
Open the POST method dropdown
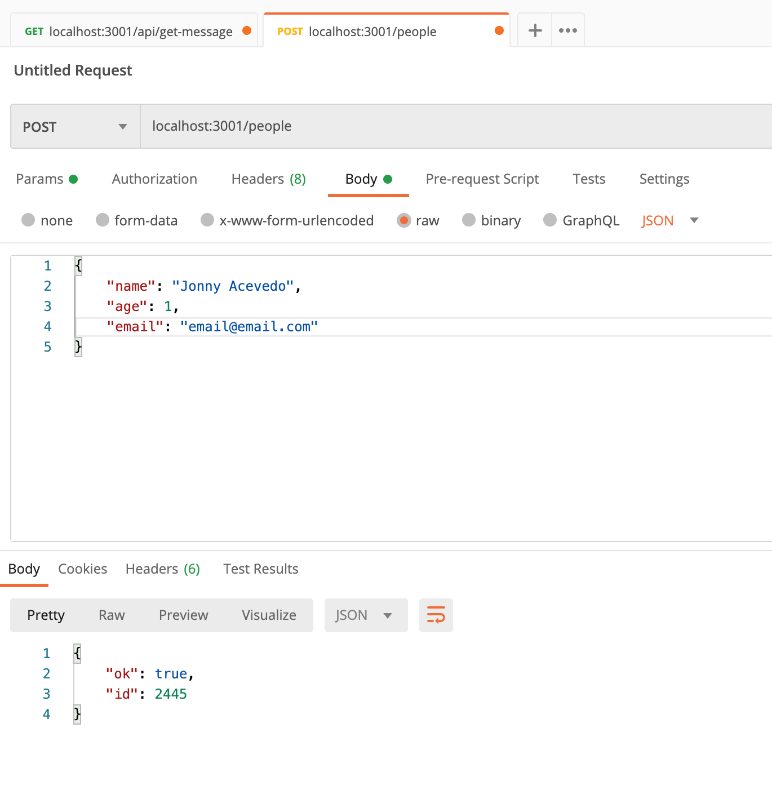(x=76, y=126)
